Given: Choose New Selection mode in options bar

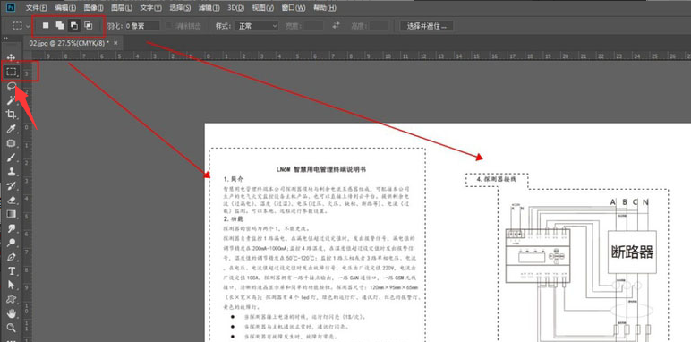Looking at the screenshot, I should [46, 26].
